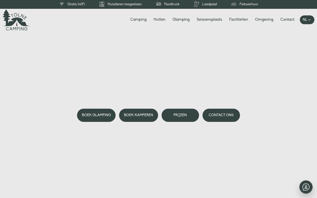Open the NL language dropdown

[x=307, y=20]
